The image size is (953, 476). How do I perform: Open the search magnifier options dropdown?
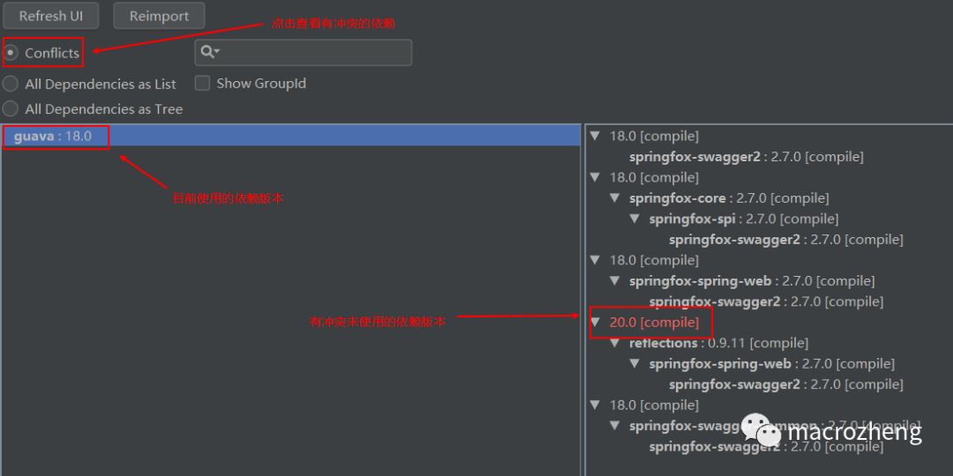[210, 52]
